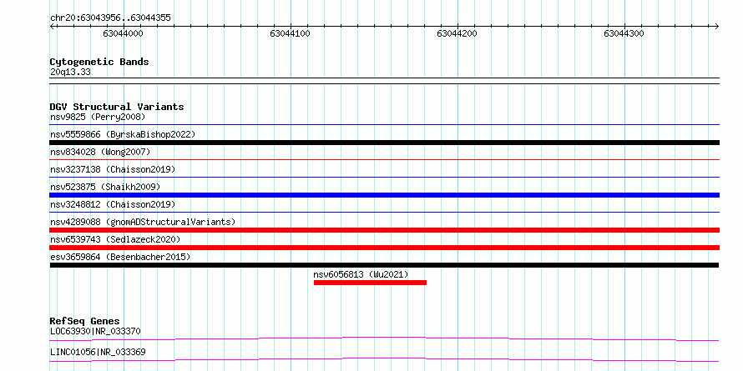Open gene LINC01056|NR_033369
The height and width of the screenshot is (371, 743).
click(x=98, y=352)
